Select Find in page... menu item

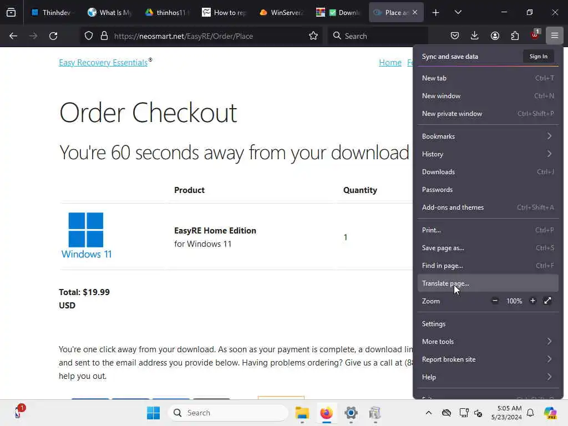pyautogui.click(x=488, y=266)
